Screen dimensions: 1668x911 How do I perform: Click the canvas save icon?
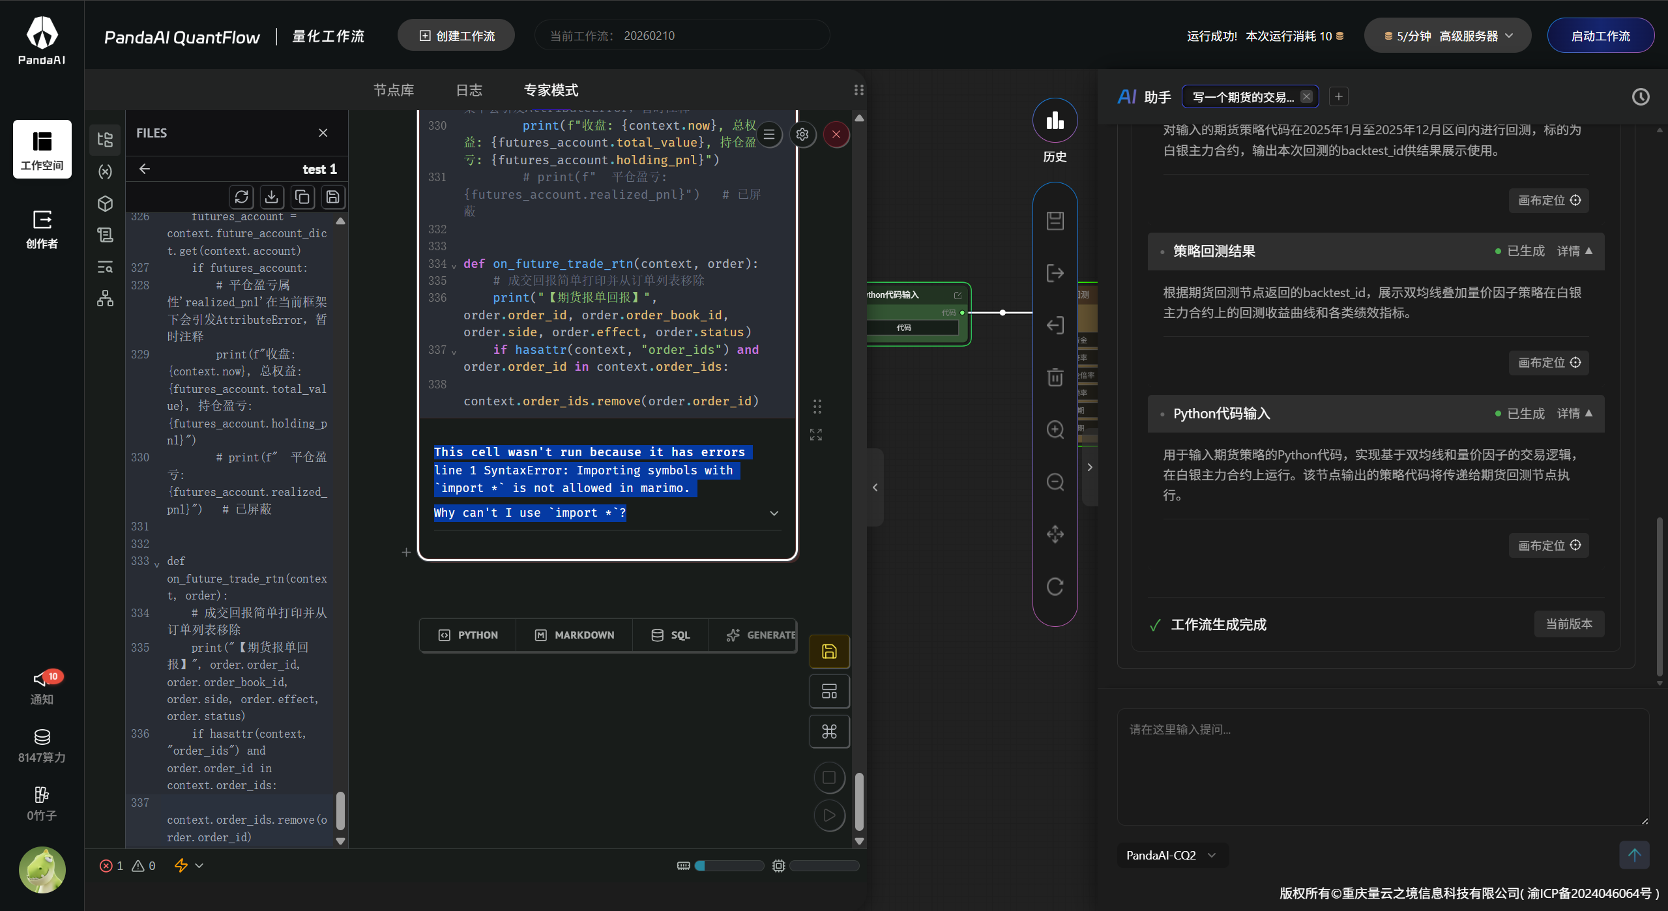(1055, 221)
